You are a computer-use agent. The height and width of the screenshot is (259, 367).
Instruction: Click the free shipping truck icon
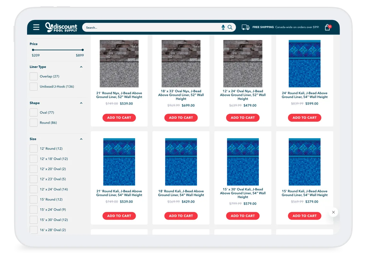[x=245, y=27]
